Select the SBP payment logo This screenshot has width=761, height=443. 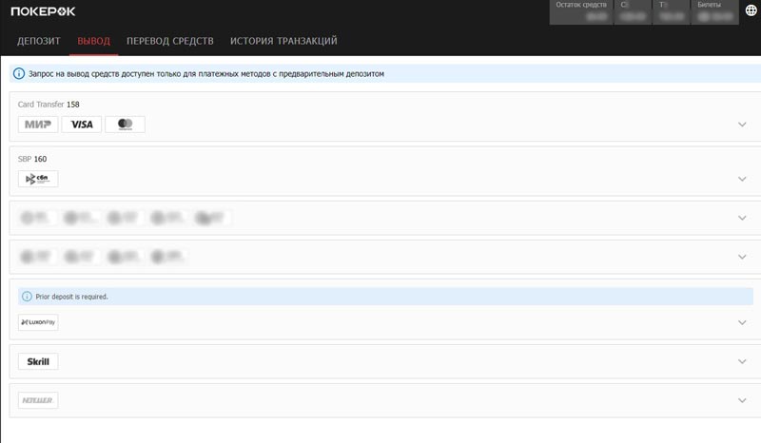(x=38, y=179)
